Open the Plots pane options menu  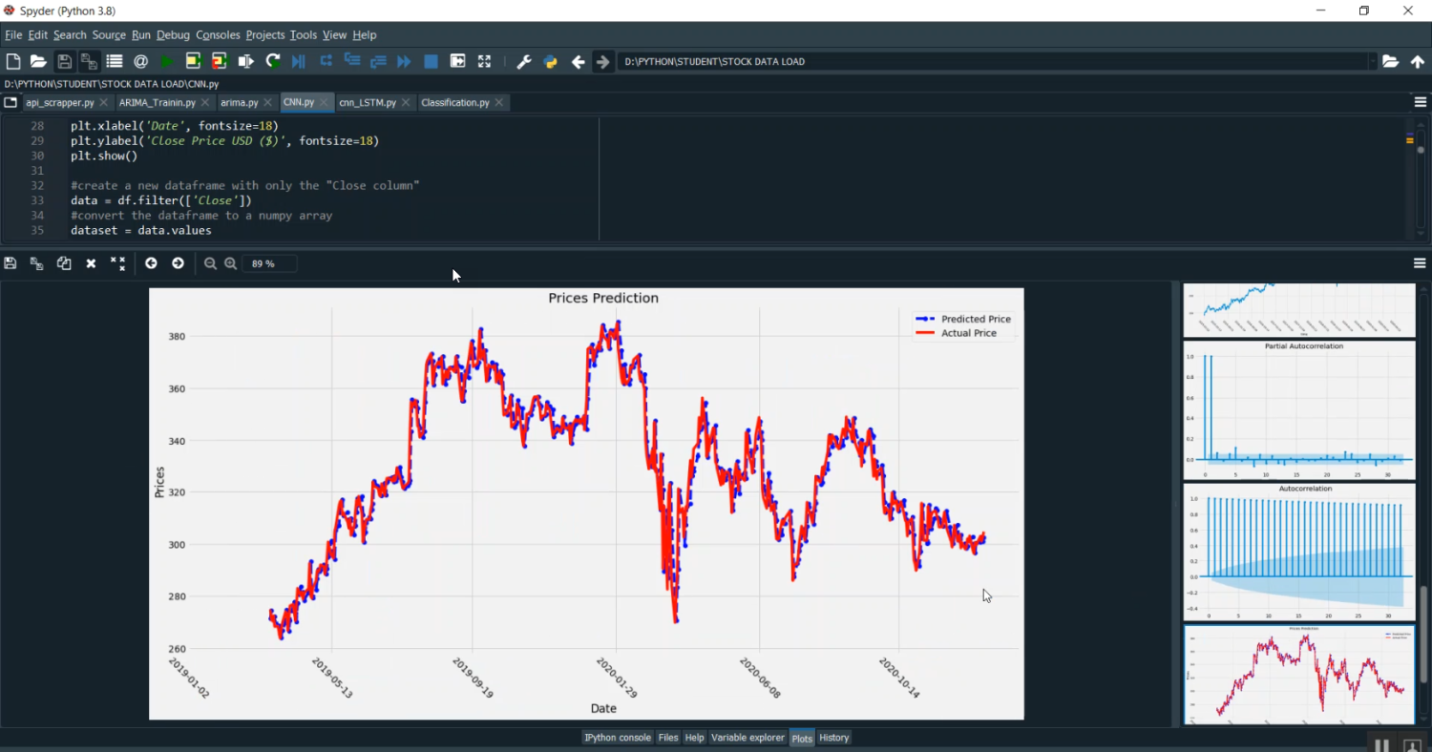coord(1420,263)
